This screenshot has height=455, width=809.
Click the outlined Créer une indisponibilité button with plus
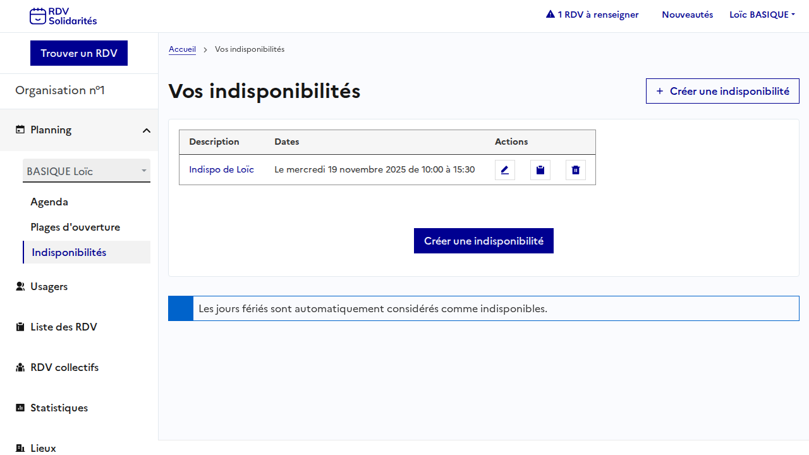(x=722, y=91)
